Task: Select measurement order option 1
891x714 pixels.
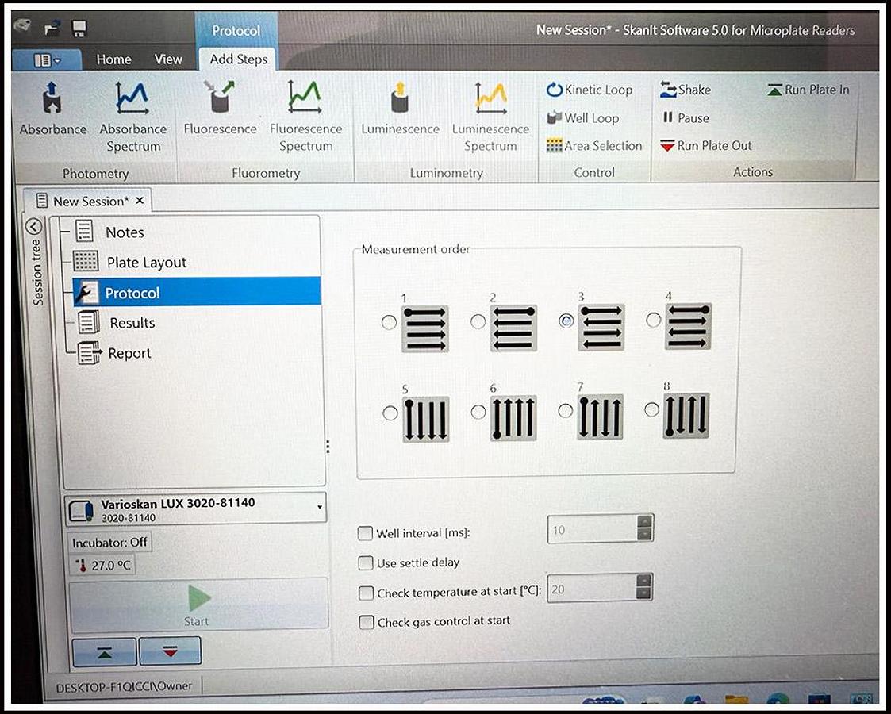Action: point(389,322)
